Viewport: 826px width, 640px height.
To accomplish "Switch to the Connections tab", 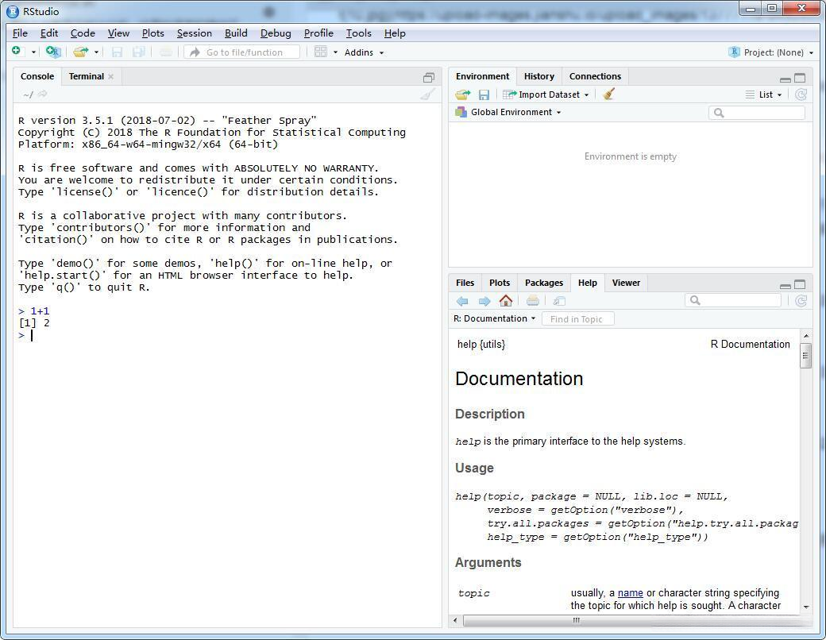I will 595,76.
